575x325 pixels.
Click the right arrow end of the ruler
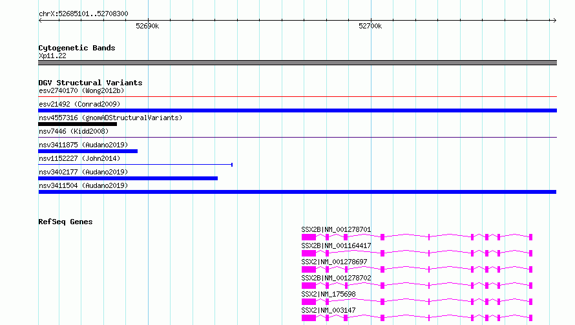[x=554, y=20]
